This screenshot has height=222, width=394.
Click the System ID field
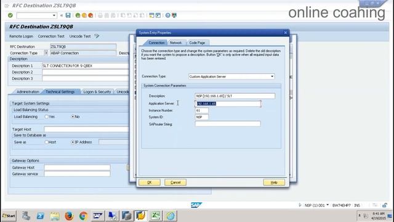(202, 117)
